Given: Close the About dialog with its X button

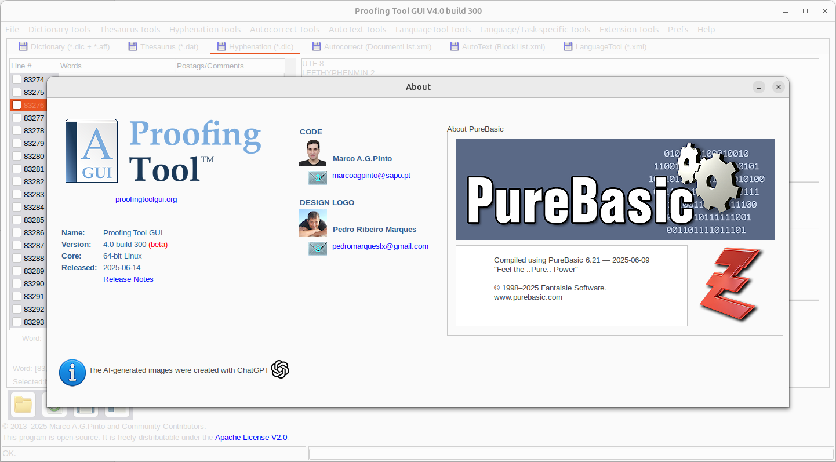Looking at the screenshot, I should (x=779, y=87).
